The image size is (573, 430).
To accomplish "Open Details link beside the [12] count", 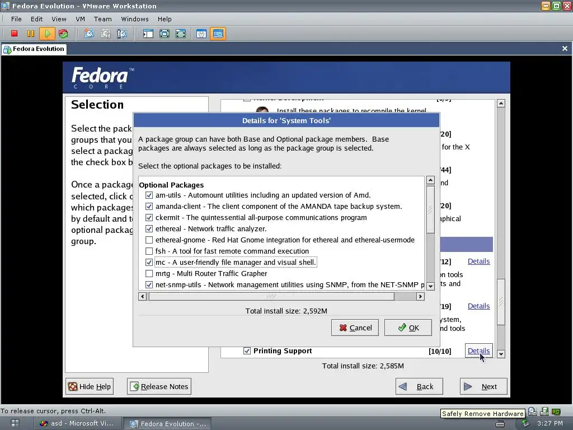I will tap(478, 261).
